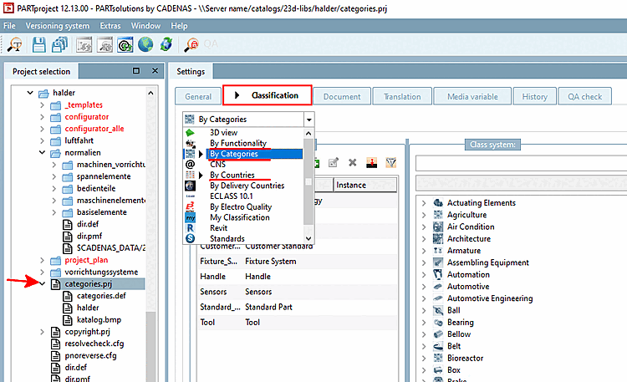This screenshot has height=382, width=627.
Task: Click the my Classification icon
Action: tap(191, 217)
